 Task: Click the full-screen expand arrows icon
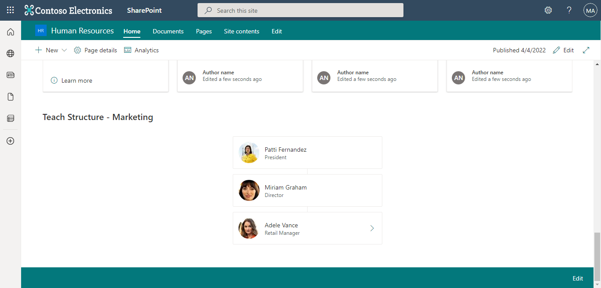click(586, 50)
